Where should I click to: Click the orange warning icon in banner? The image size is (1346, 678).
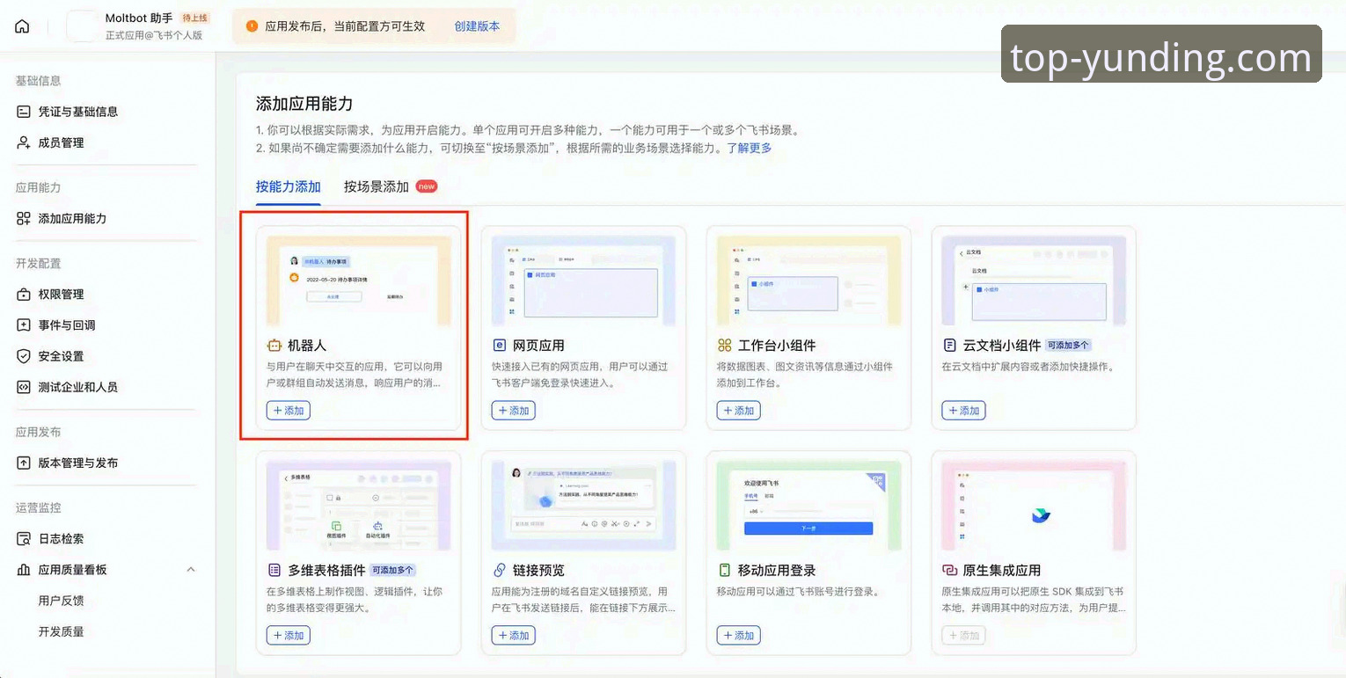point(252,26)
